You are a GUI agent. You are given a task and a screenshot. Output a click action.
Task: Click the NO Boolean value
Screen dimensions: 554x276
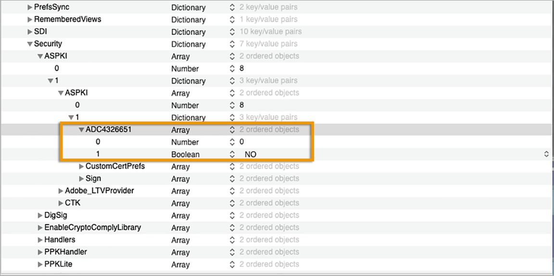click(x=250, y=154)
